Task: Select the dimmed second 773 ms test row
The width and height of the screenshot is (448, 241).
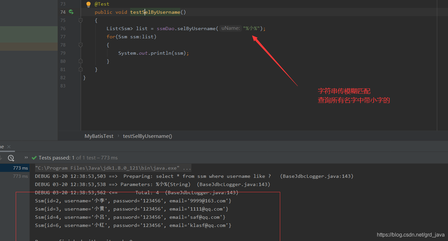Action: pyautogui.click(x=20, y=176)
